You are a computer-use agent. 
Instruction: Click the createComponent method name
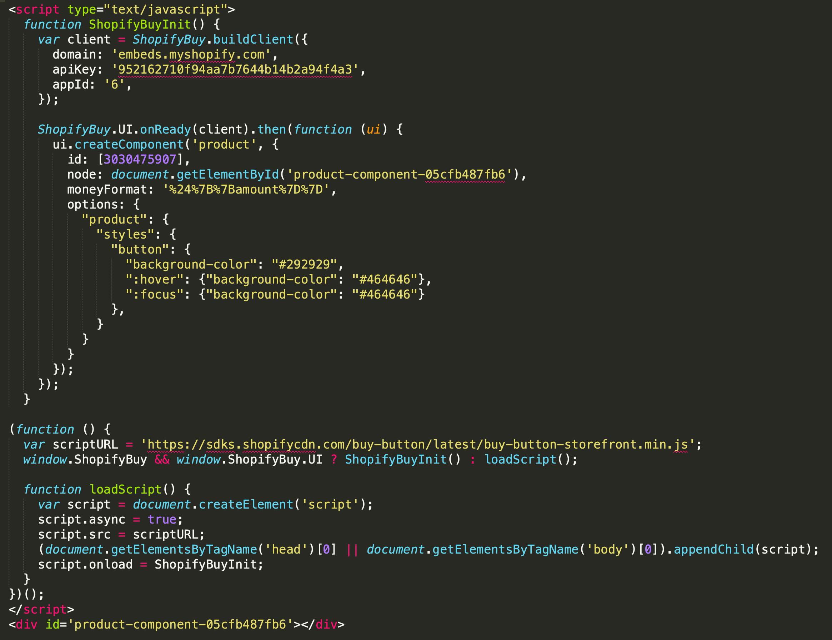pos(129,144)
